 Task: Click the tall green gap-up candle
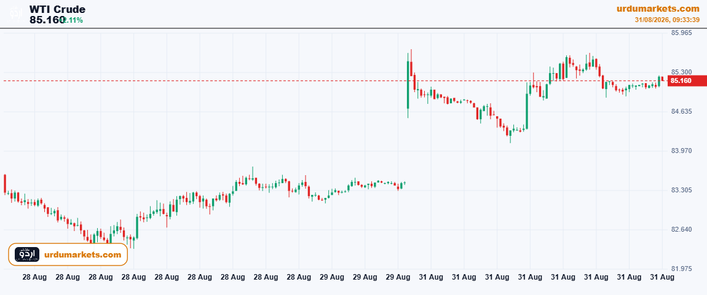(408, 85)
